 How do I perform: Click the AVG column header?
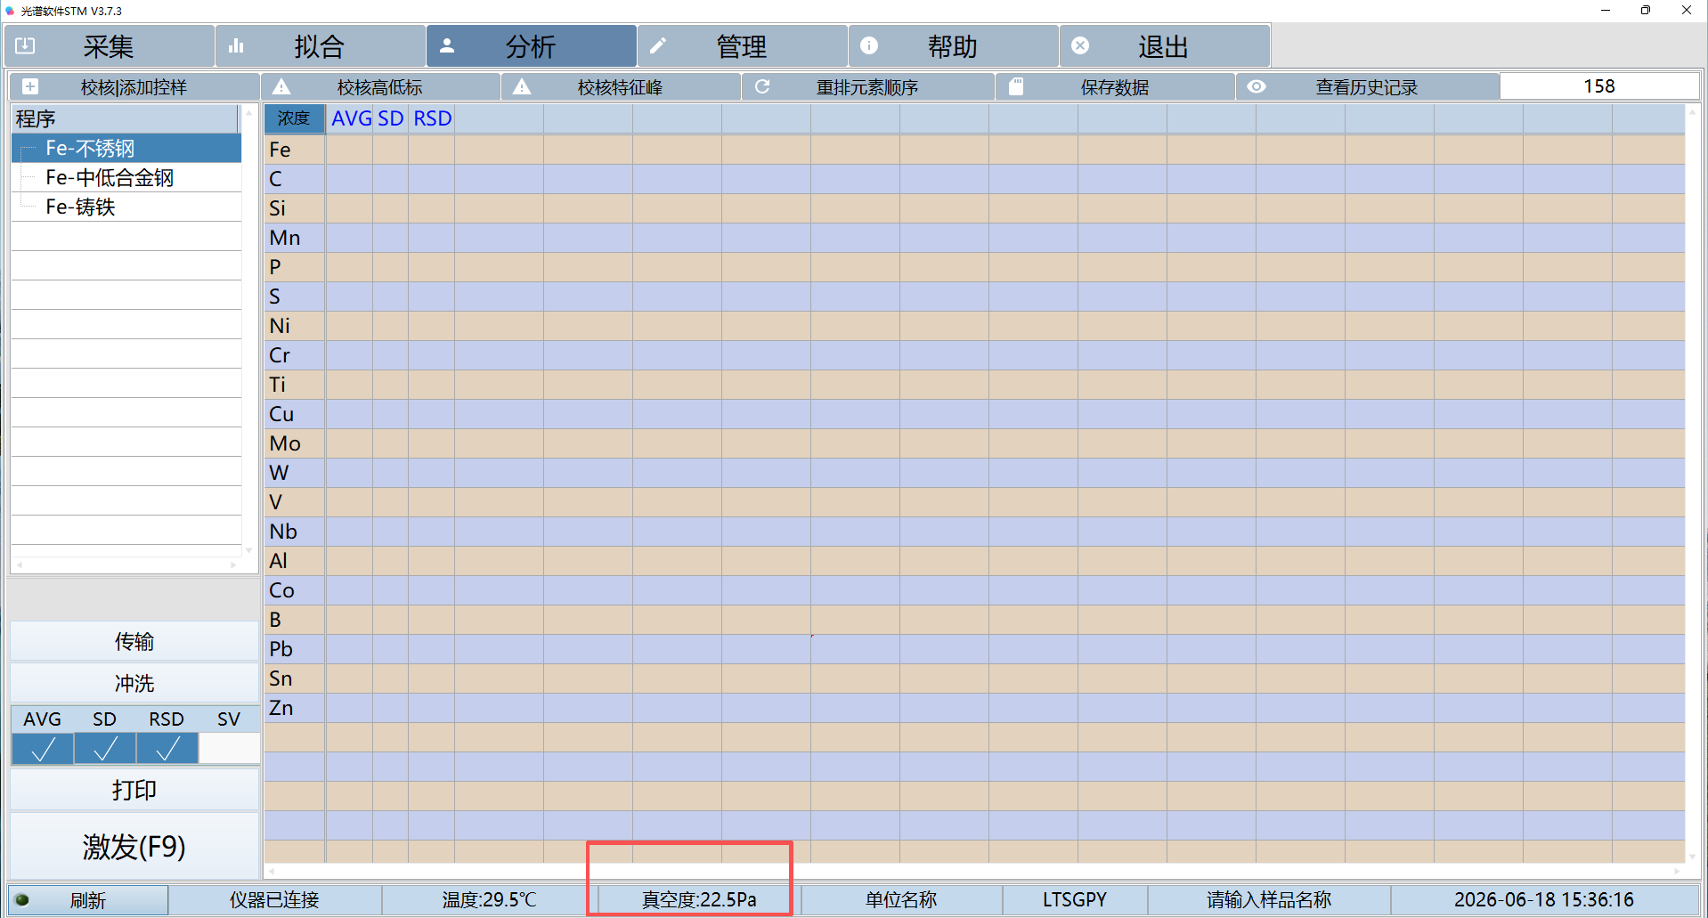coord(351,118)
